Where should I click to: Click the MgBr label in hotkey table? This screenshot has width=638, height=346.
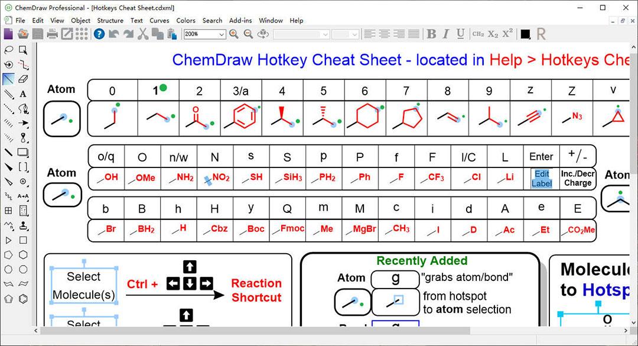[x=364, y=229]
